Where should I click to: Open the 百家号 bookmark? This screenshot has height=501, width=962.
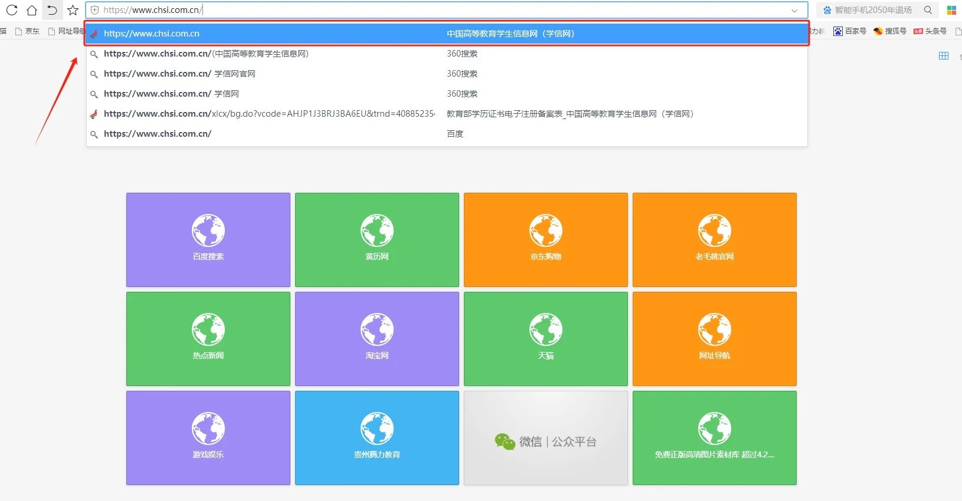[x=850, y=31]
